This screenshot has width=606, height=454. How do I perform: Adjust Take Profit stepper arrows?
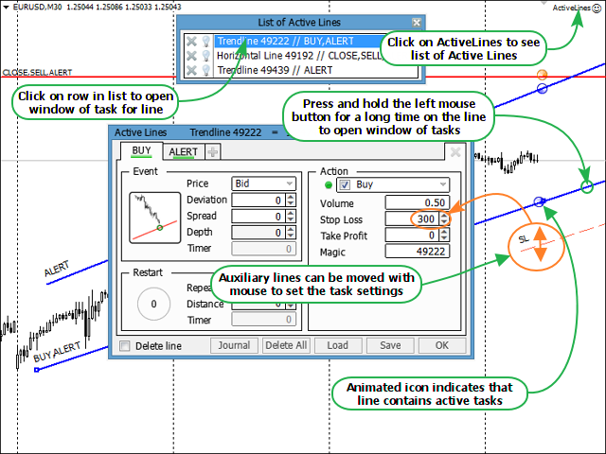point(444,236)
